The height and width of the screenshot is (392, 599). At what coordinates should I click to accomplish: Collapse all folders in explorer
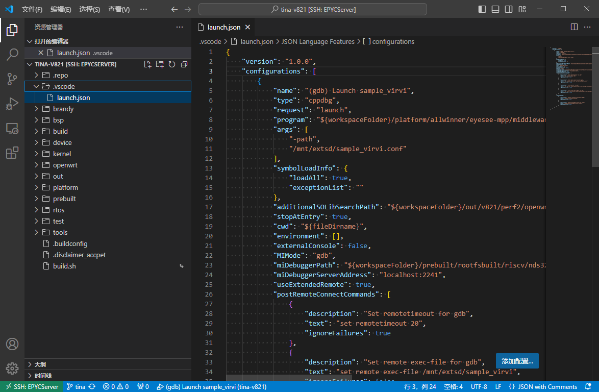(184, 64)
